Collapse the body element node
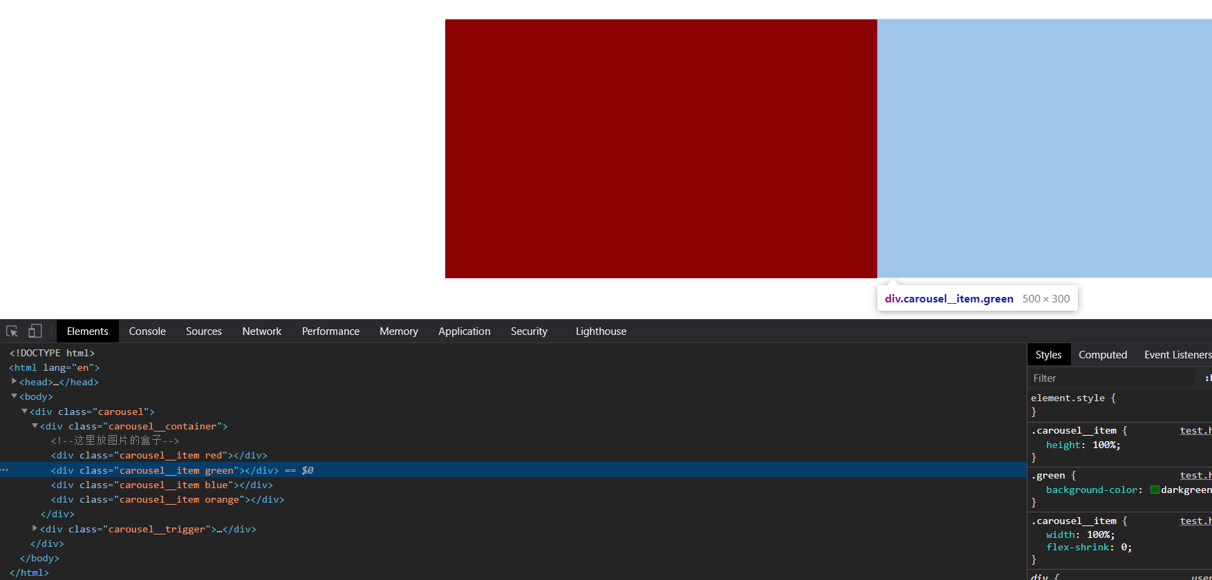This screenshot has width=1212, height=580. point(14,396)
